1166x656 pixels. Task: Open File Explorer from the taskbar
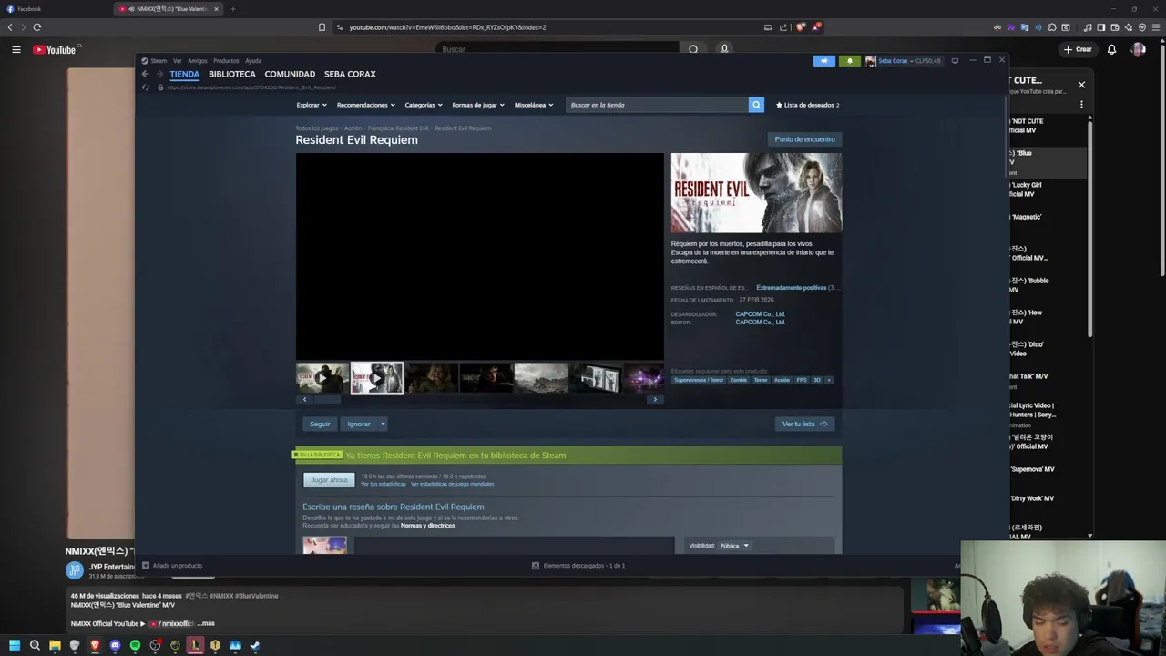55,645
